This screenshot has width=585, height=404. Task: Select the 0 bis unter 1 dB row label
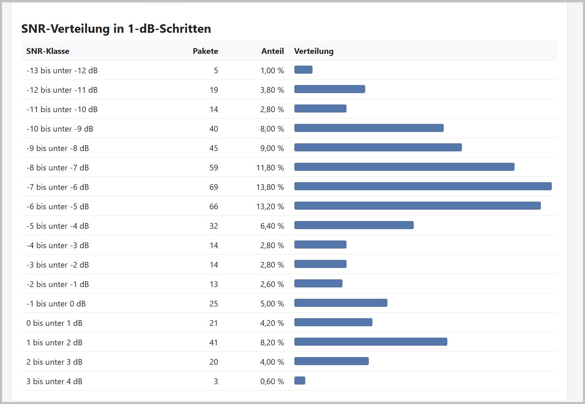pyautogui.click(x=54, y=323)
